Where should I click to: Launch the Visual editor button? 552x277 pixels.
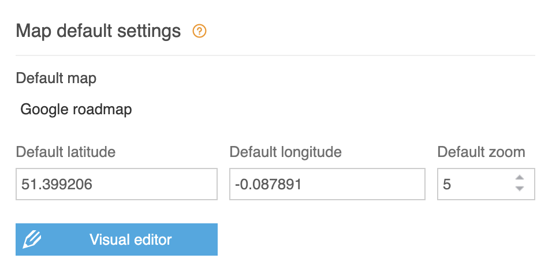117,239
